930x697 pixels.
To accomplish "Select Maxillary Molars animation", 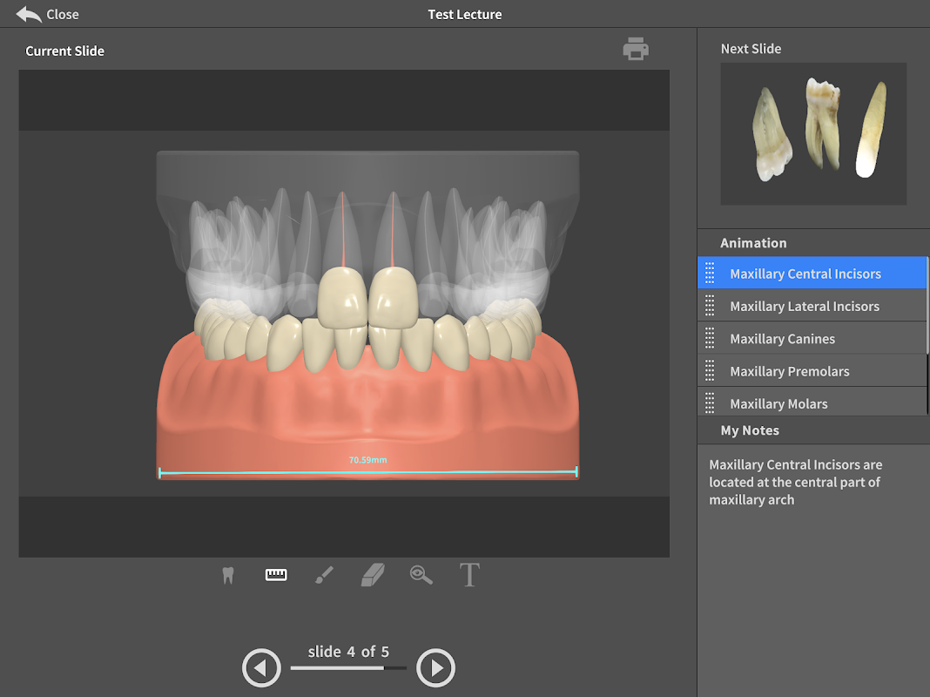I will pyautogui.click(x=778, y=403).
